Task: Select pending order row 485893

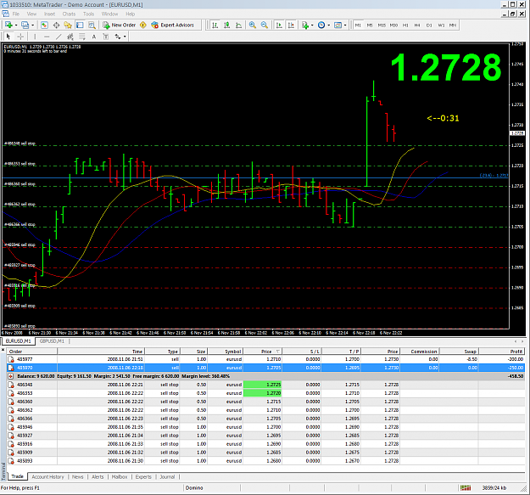Action: [x=265, y=461]
